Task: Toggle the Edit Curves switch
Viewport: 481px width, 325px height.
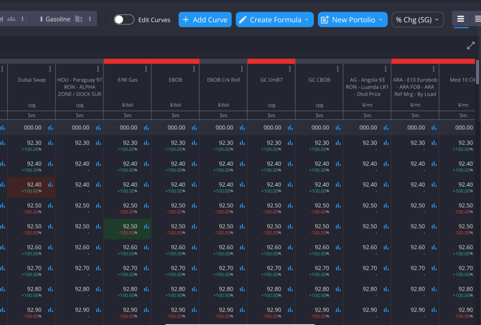Action: (x=123, y=19)
